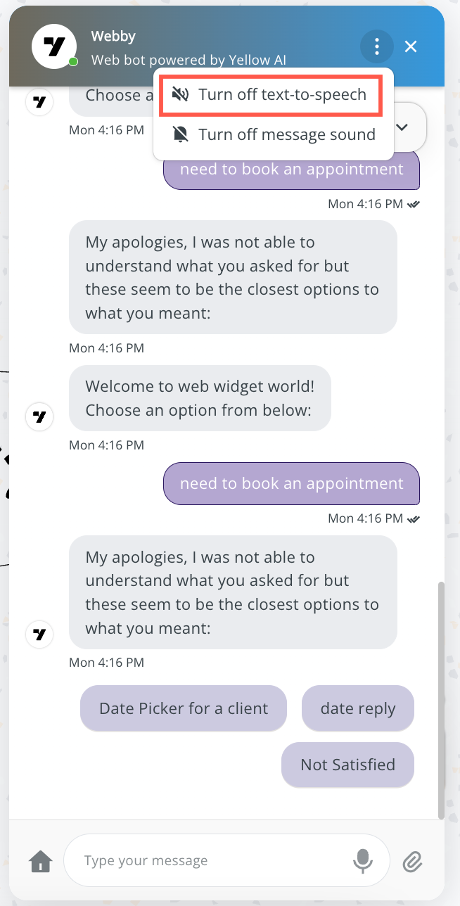The image size is (460, 906).
Task: Click the home icon near the message box
Action: tap(40, 860)
